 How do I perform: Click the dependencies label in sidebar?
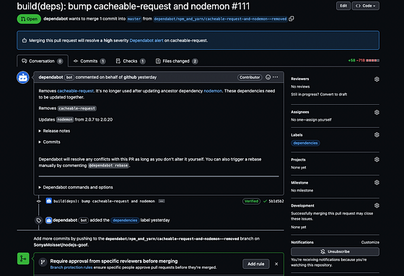(306, 143)
